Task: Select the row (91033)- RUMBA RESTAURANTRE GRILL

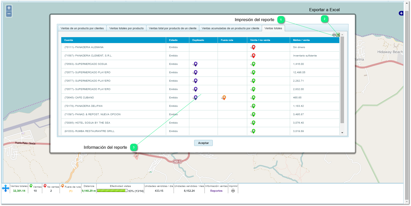Action: [x=200, y=131]
